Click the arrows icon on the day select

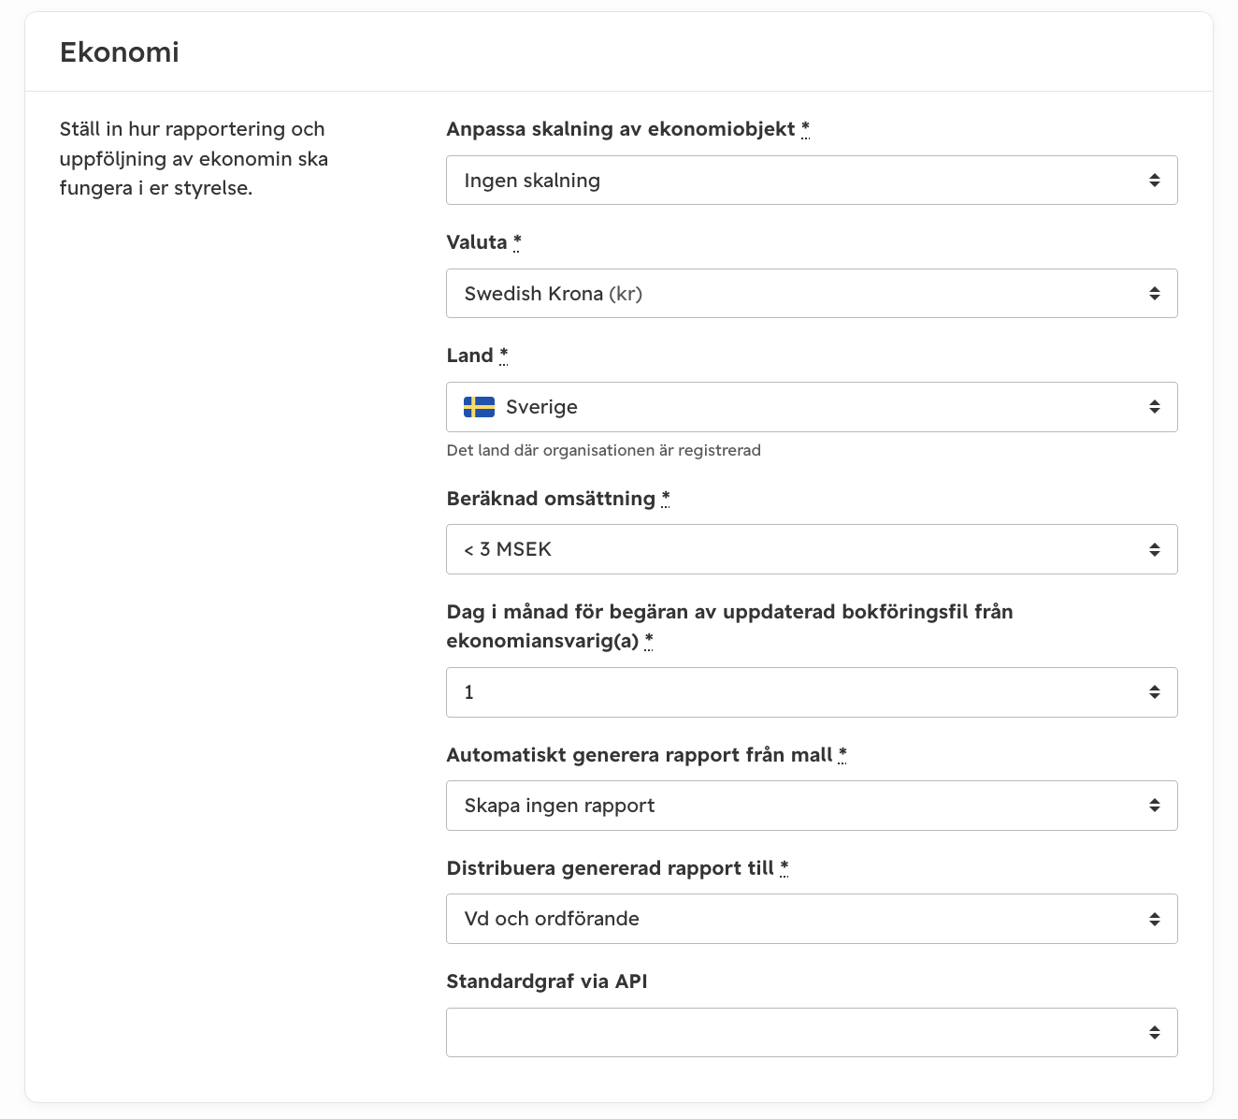pyautogui.click(x=1155, y=692)
